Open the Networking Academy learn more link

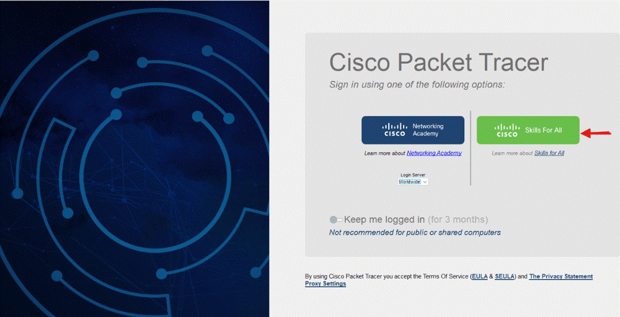click(x=434, y=153)
